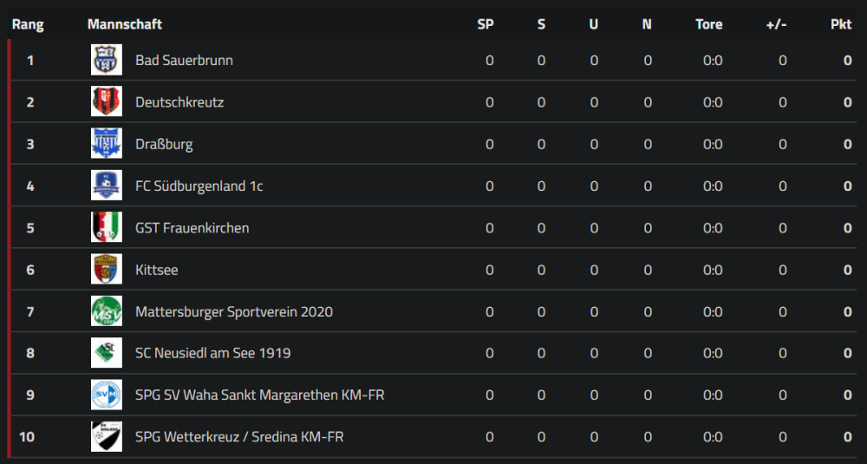Screen dimensions: 867x464
Task: Click the +/- column header
Action: [776, 24]
